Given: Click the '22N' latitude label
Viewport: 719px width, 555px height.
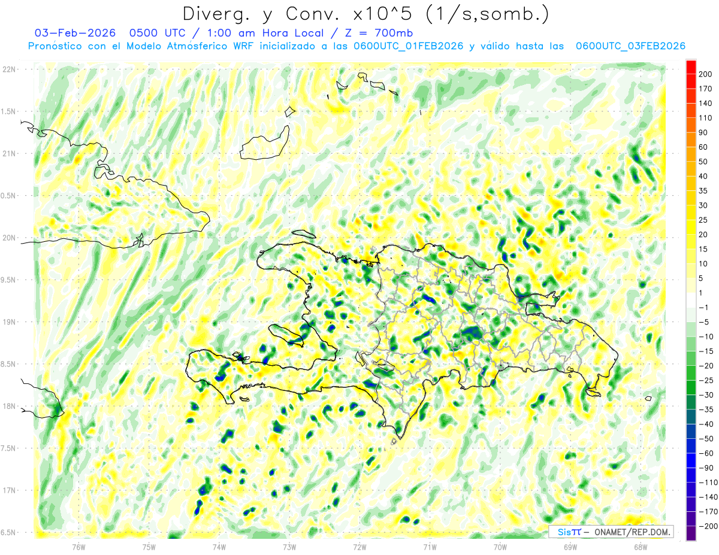Looking at the screenshot, I should [x=9, y=69].
